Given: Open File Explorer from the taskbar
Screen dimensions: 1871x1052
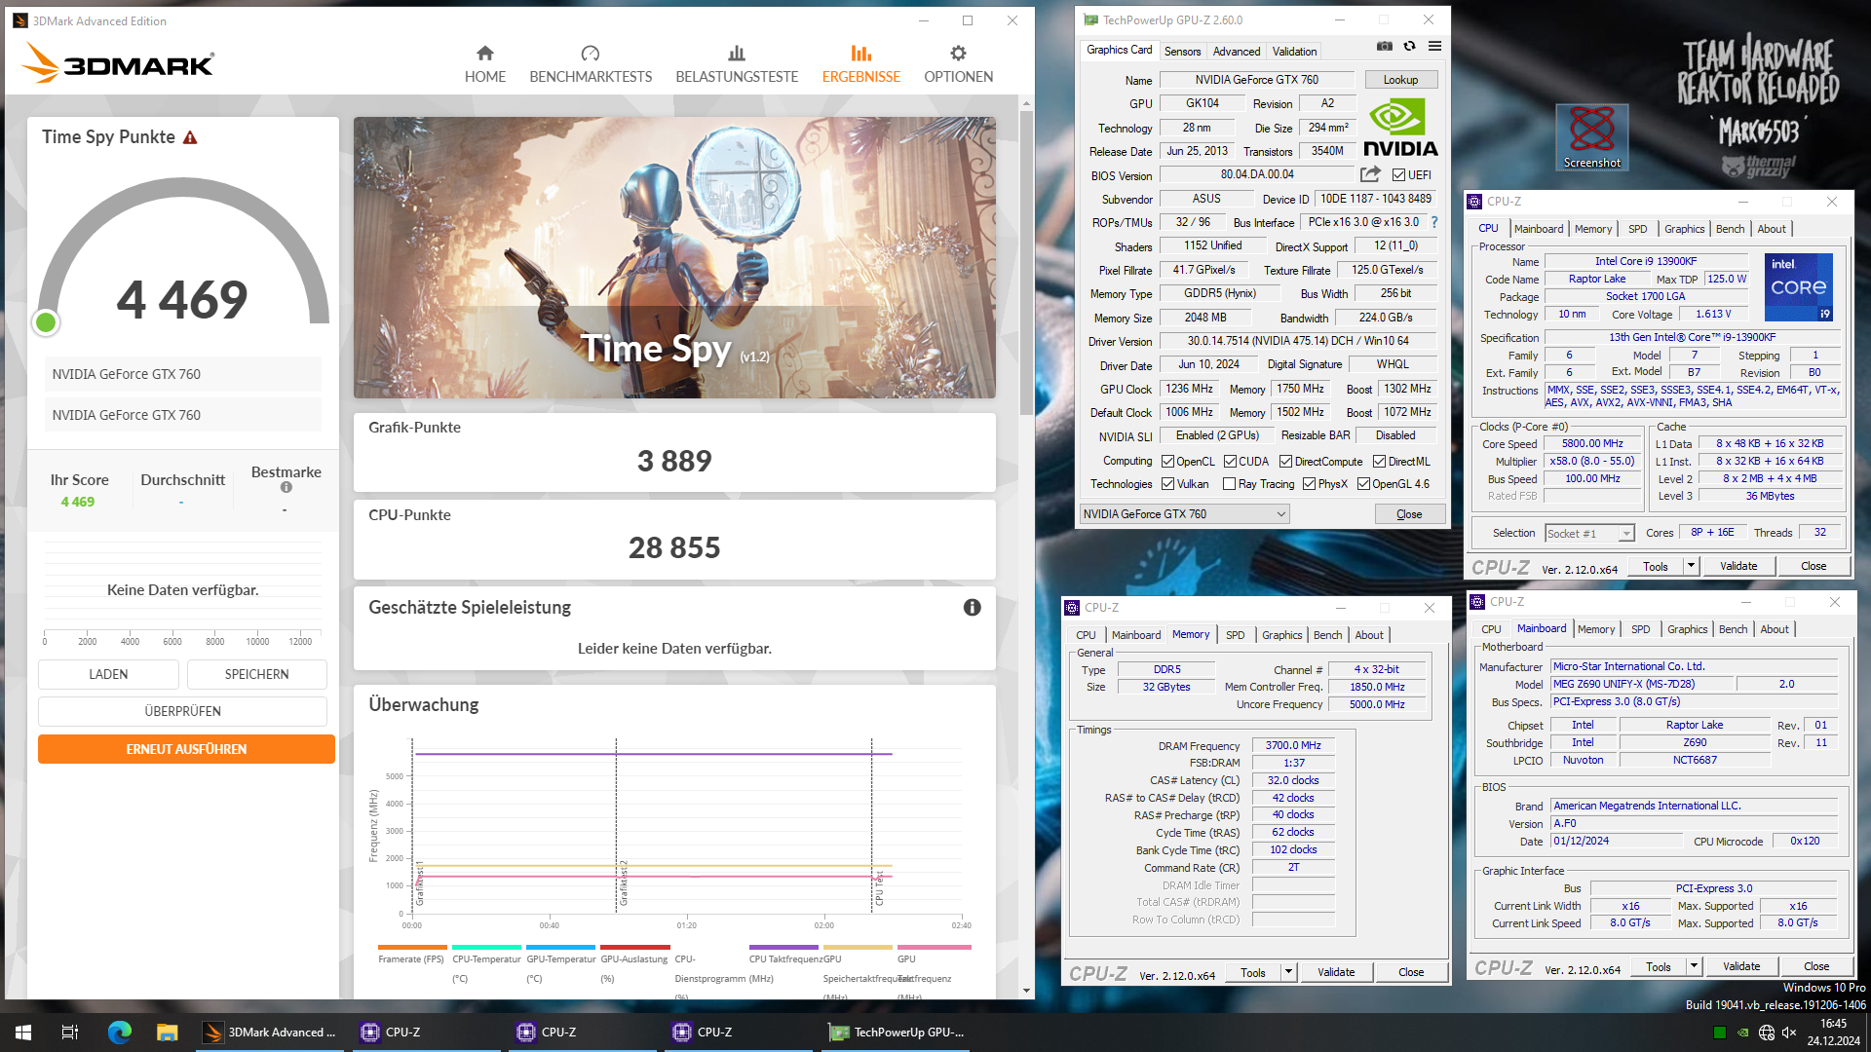Looking at the screenshot, I should 167,1032.
